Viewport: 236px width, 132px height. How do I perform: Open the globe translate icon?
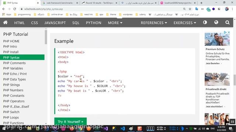tap(216, 22)
